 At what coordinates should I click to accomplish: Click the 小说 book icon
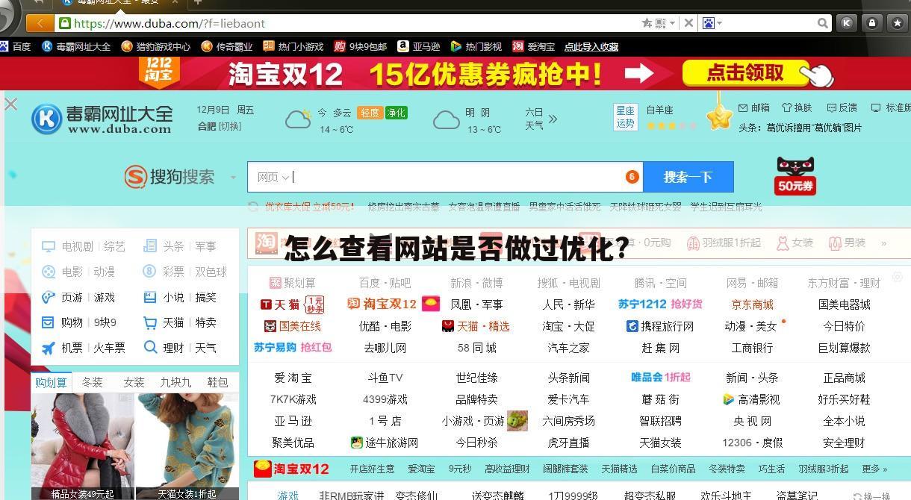click(150, 297)
